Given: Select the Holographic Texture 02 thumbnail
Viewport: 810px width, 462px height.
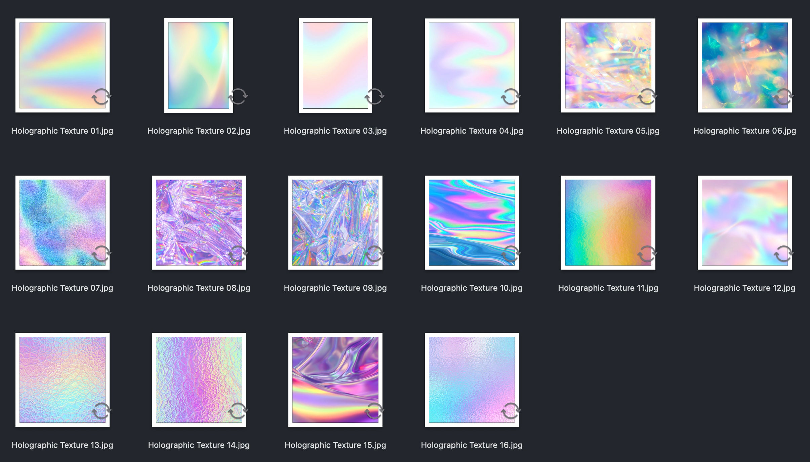Looking at the screenshot, I should (x=199, y=65).
